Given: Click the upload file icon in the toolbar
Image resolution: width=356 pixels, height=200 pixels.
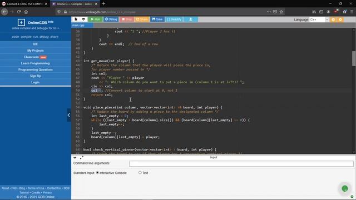Looking at the screenshot, I should click(83, 19).
